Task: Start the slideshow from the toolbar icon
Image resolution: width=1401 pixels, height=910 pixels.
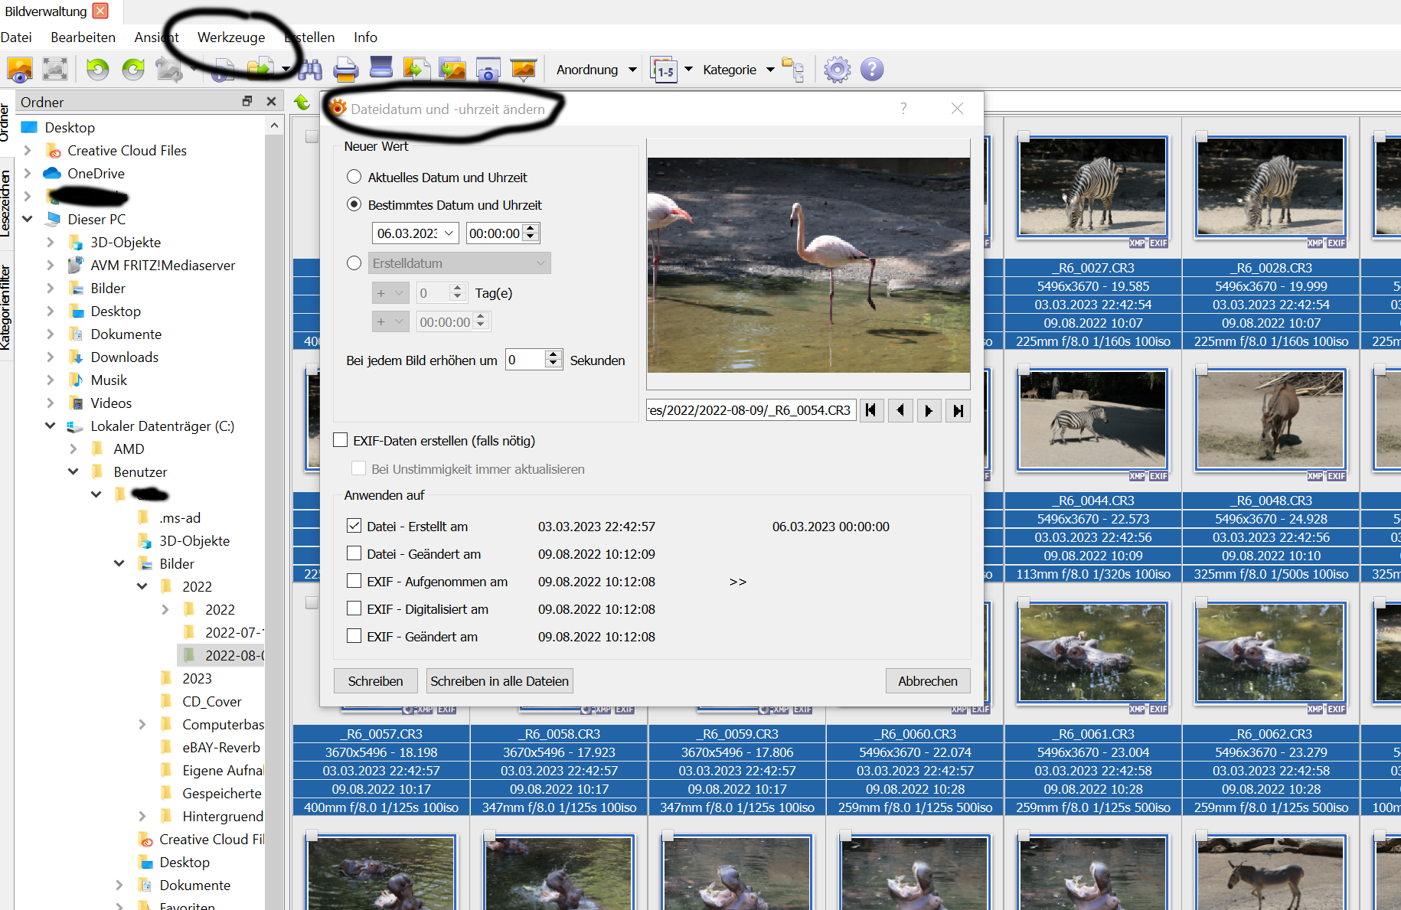Action: click(524, 70)
